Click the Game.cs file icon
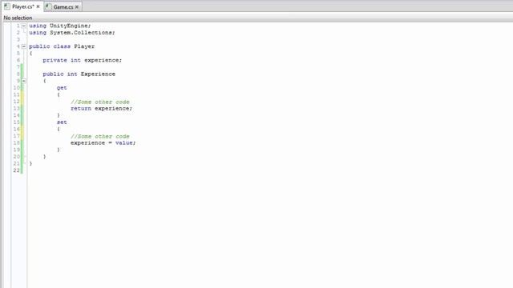This screenshot has width=513, height=288. coord(48,7)
